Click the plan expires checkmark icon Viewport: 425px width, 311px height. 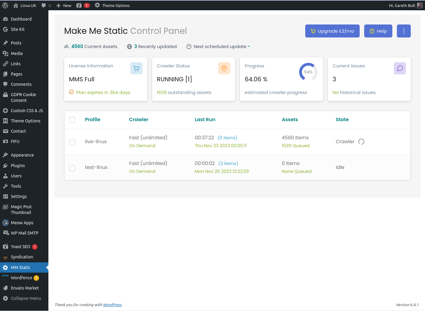pyautogui.click(x=71, y=92)
